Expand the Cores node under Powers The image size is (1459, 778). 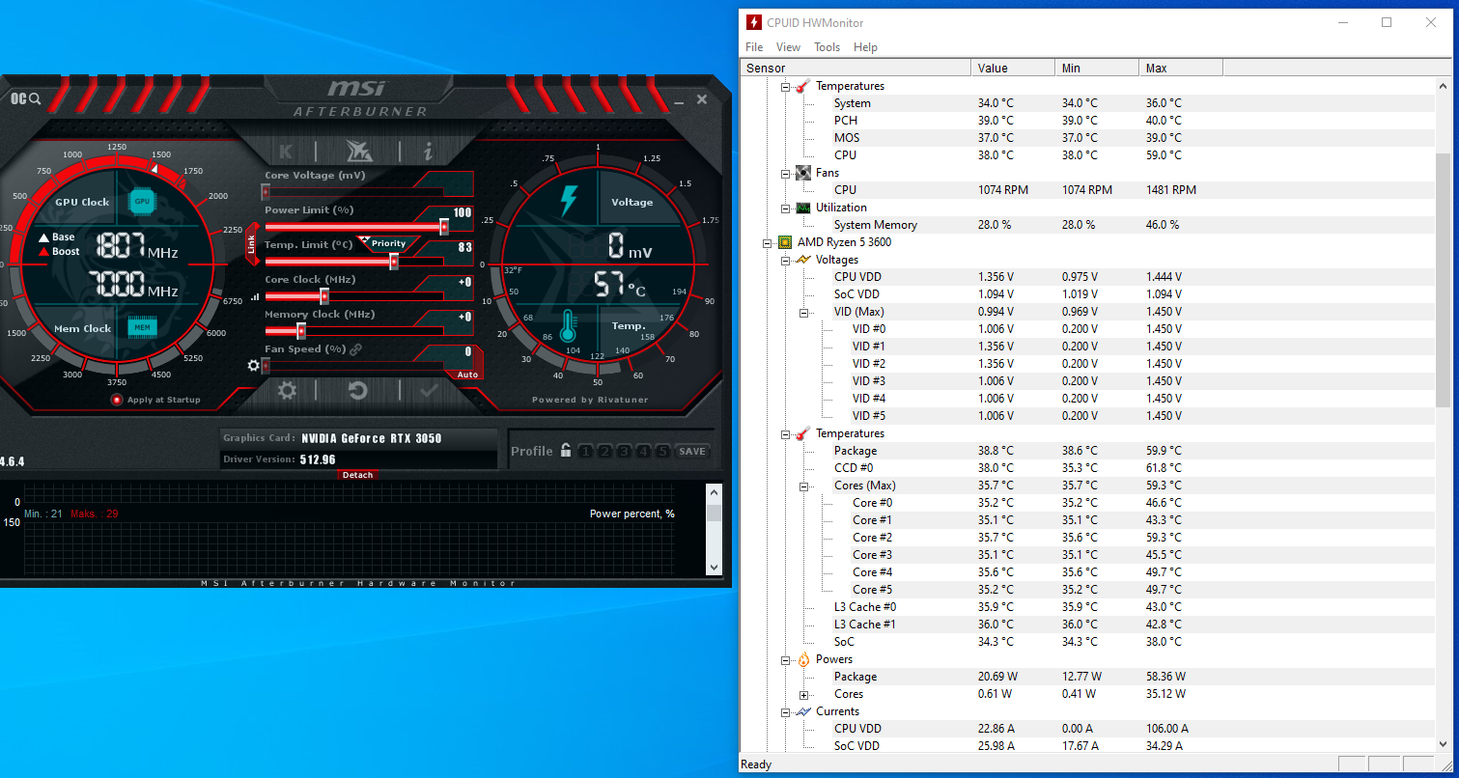[x=803, y=694]
